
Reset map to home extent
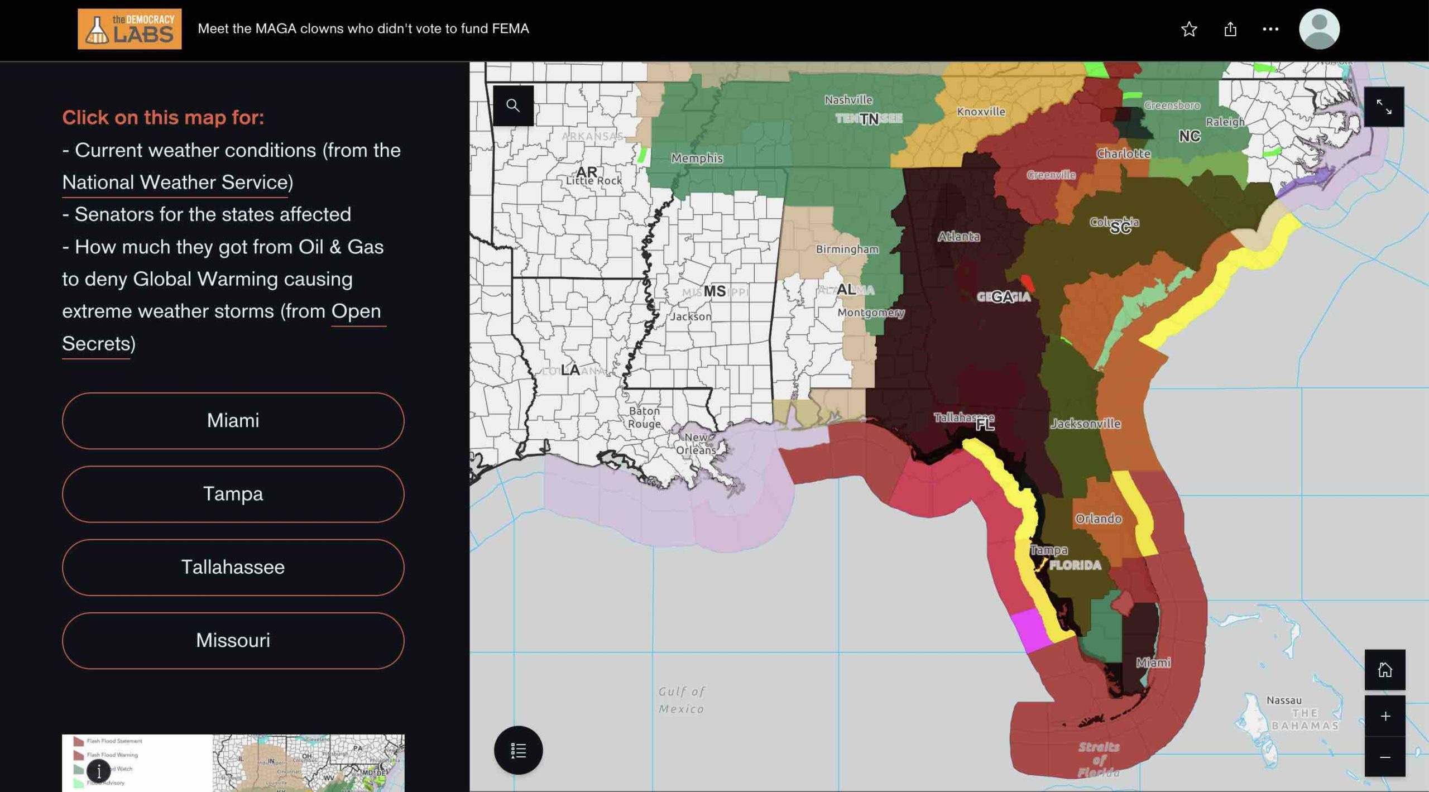click(1385, 670)
